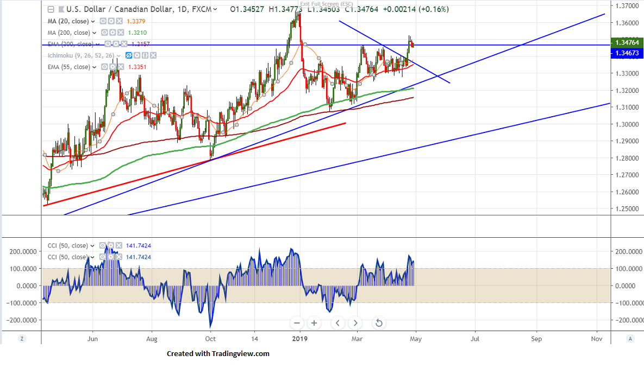Expand the U.S. Dollar / Canadian Dollar symbol dropdown
Image resolution: width=644 pixels, height=374 pixels.
point(216,9)
